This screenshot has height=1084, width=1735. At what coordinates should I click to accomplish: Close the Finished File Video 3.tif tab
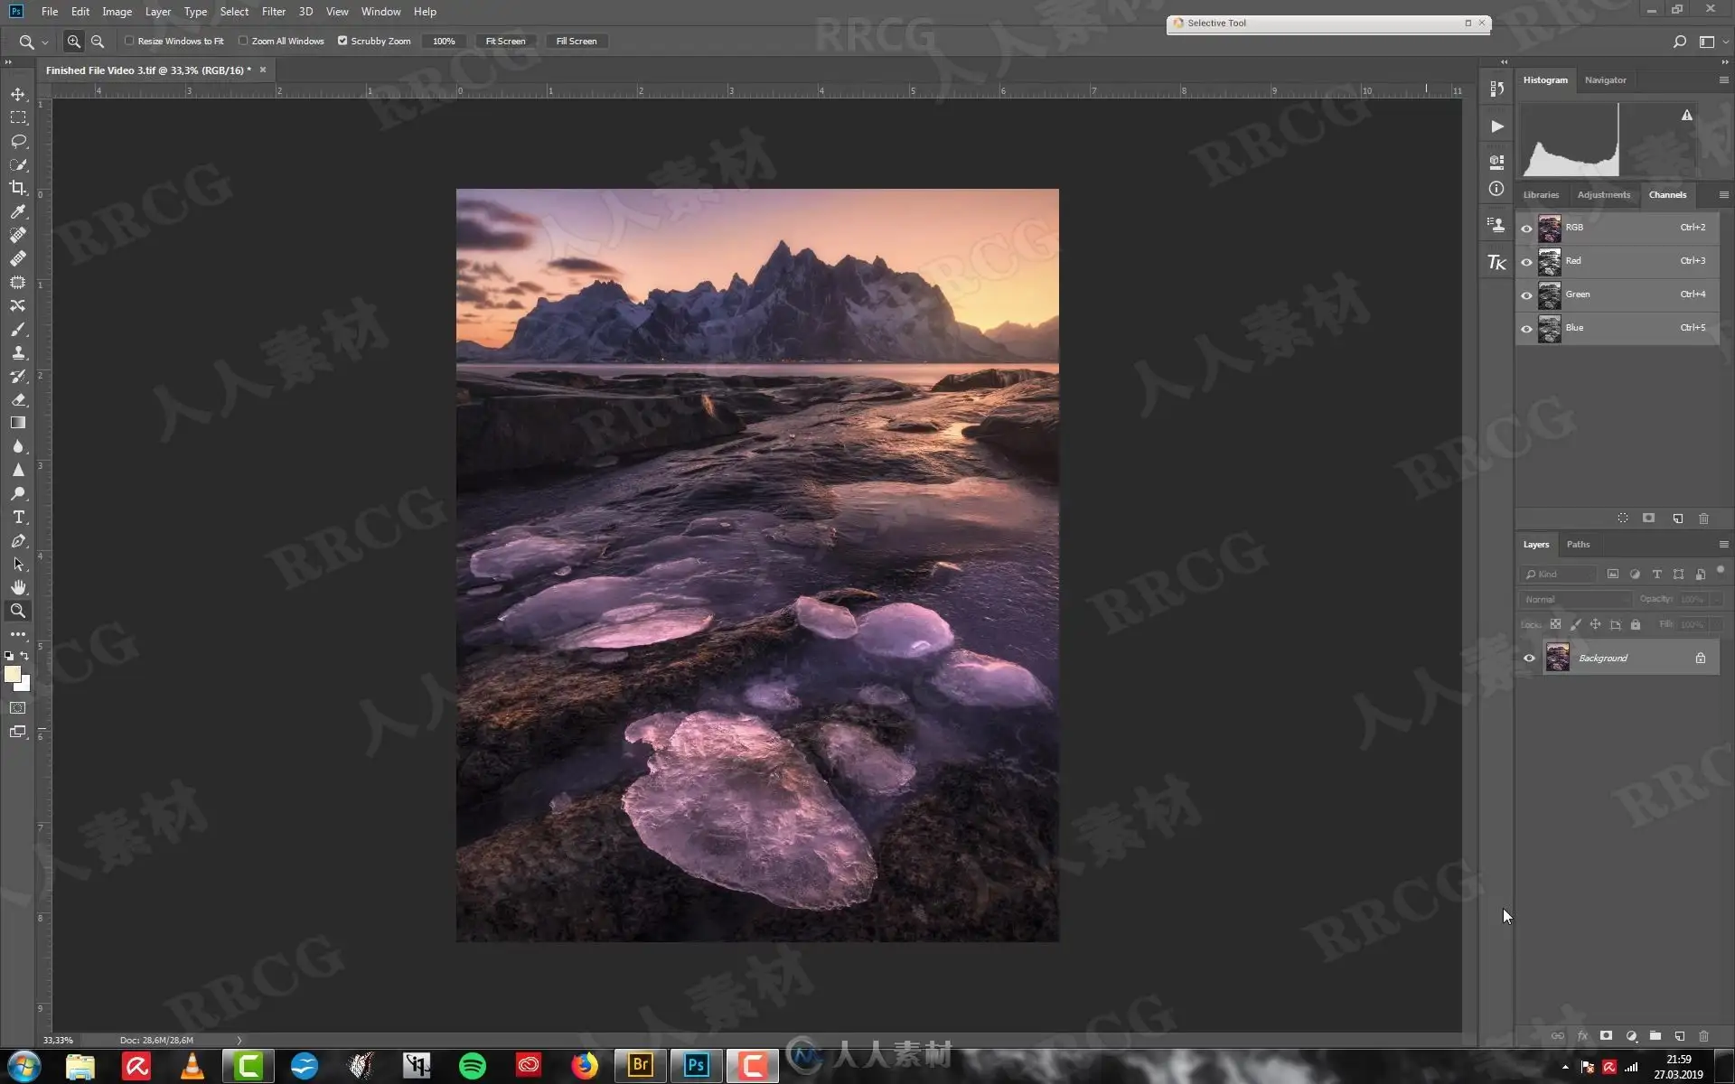point(263,70)
